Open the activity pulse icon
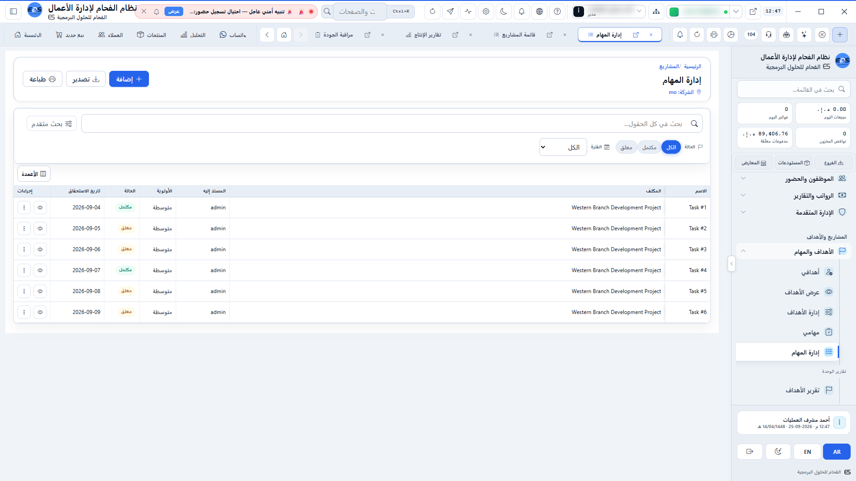 tap(468, 12)
